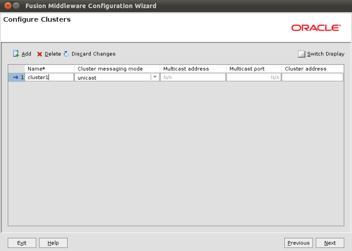
Task: Minimize the Configuration Wizard window
Action: (x=16, y=5)
